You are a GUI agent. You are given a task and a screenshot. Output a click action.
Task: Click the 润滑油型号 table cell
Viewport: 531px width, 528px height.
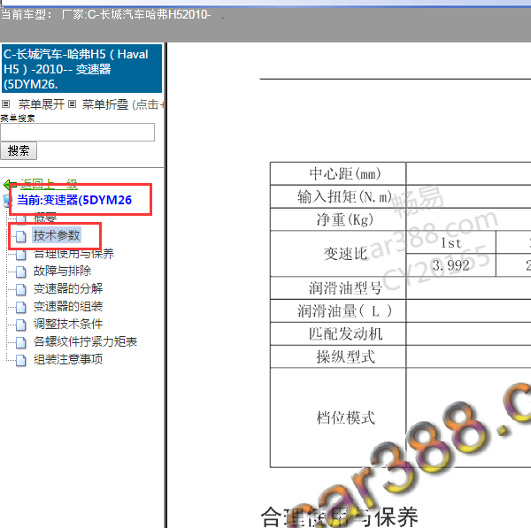338,288
